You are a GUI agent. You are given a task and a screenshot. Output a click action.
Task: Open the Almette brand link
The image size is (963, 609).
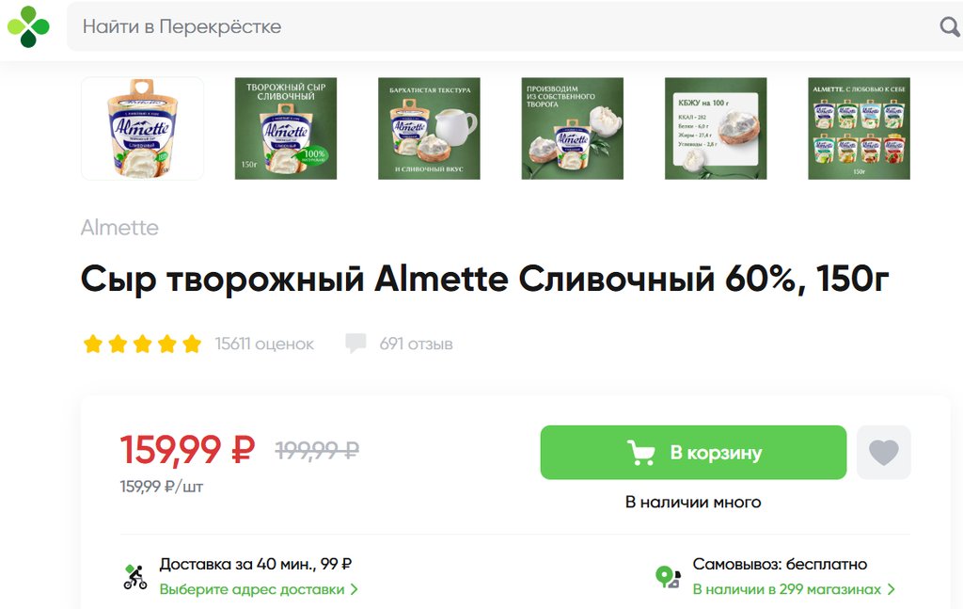[x=119, y=228]
